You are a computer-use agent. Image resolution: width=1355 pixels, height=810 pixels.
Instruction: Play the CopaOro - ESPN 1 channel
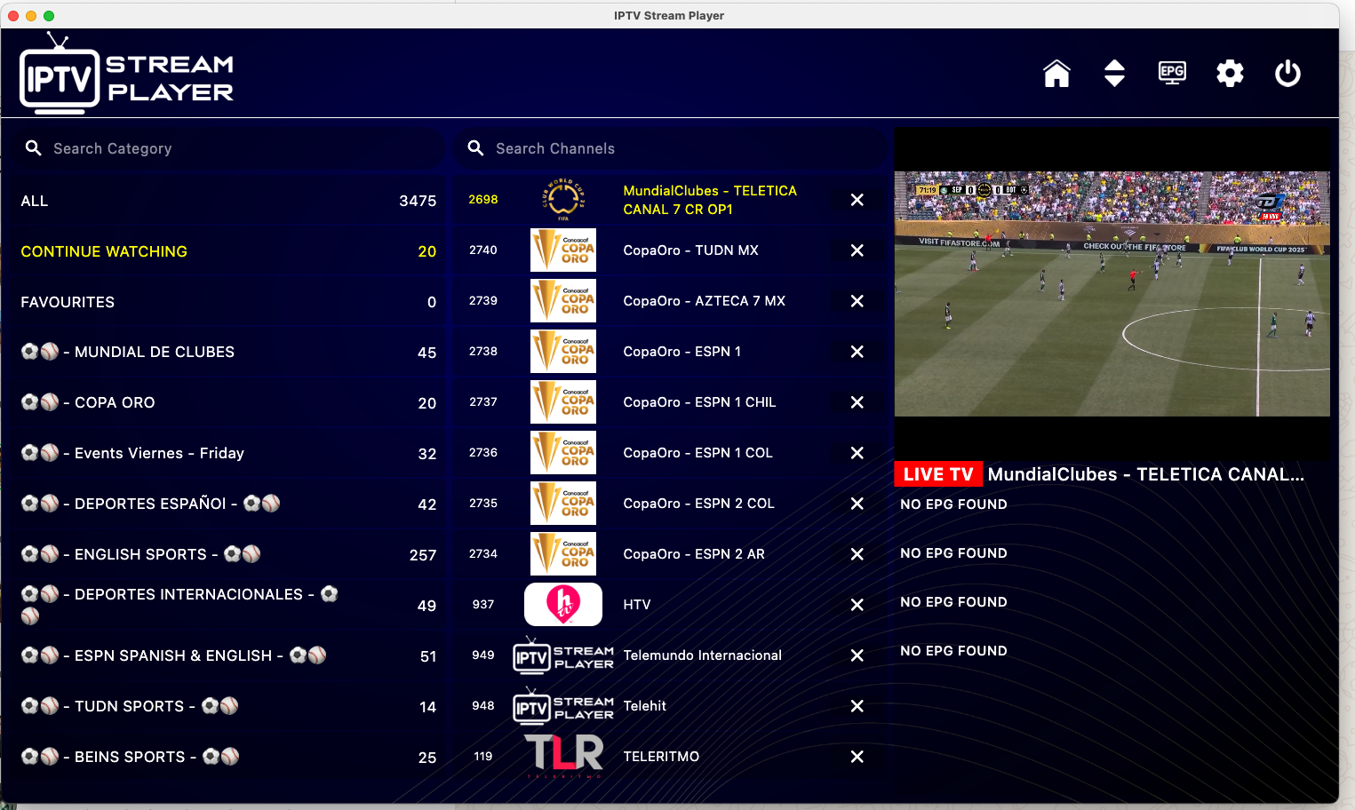pos(681,352)
